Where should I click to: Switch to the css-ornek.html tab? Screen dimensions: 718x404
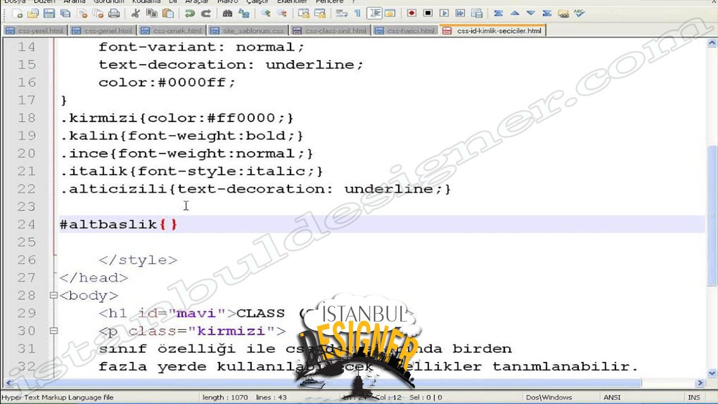[172, 31]
